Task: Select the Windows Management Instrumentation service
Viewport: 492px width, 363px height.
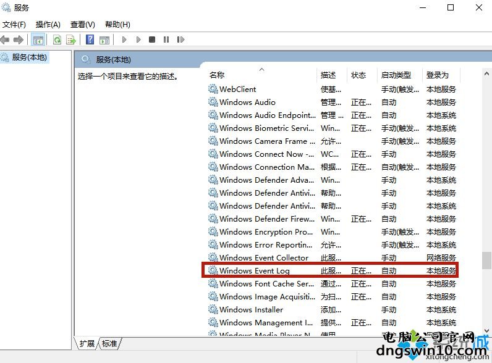Action: click(x=332, y=322)
